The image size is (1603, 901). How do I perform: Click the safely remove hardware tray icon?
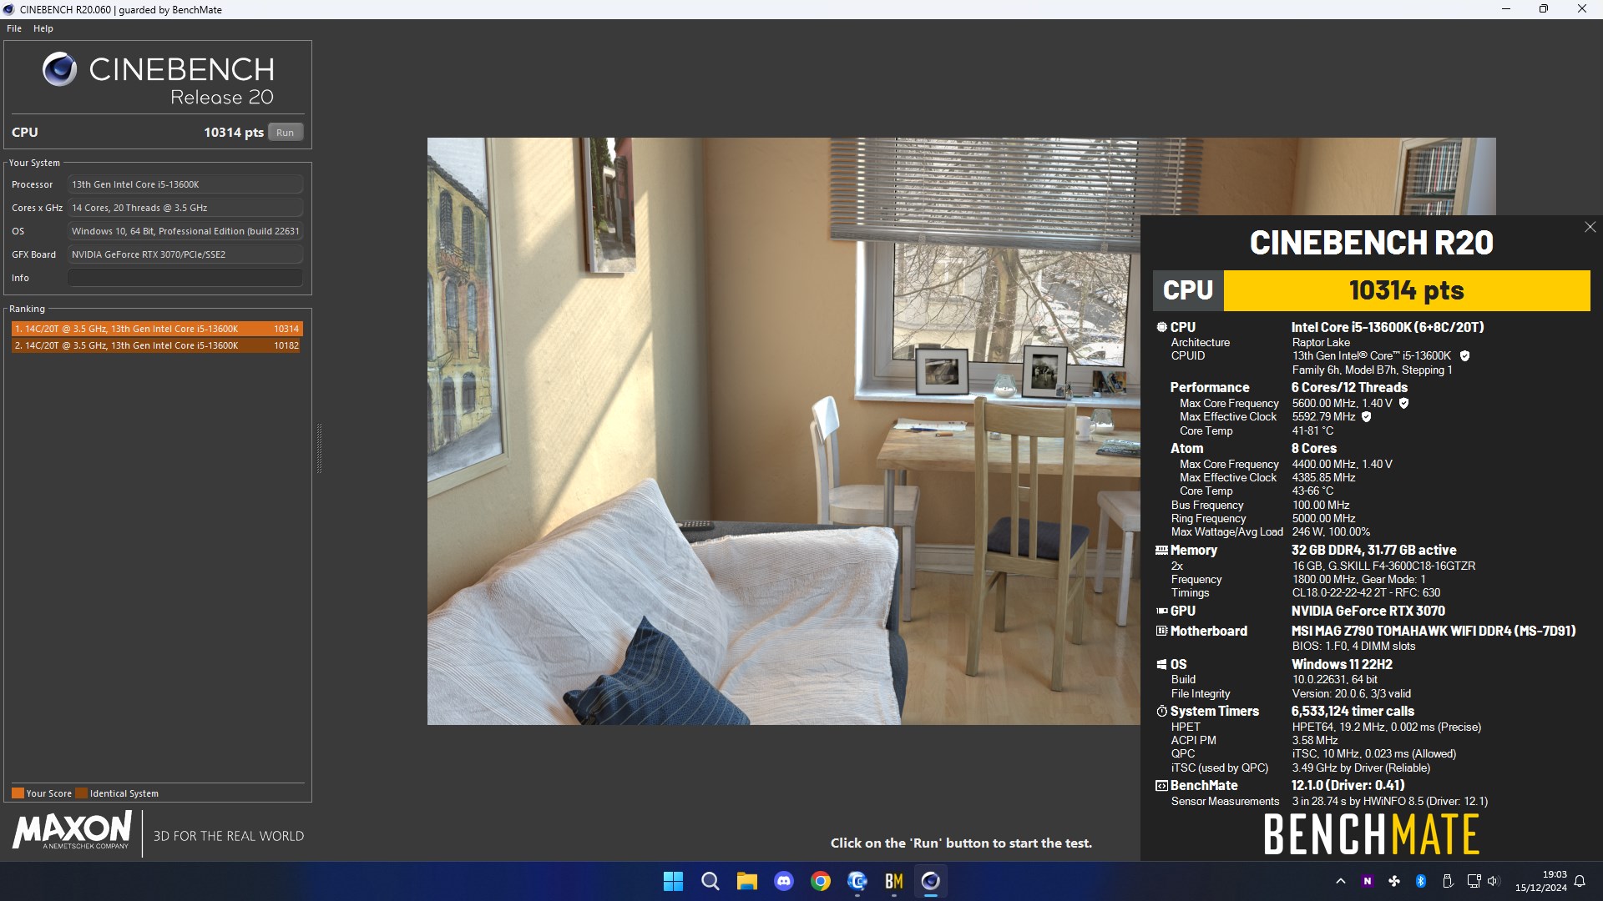[x=1448, y=881]
